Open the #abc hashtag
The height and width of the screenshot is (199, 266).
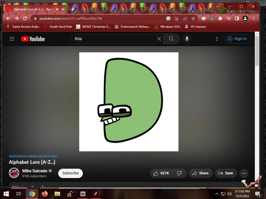click(x=54, y=156)
